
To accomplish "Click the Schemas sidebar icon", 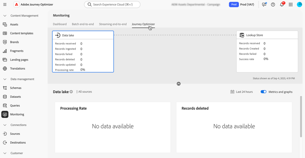I will [x=5, y=88].
